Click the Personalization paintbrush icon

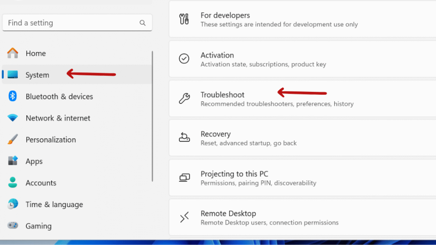[x=12, y=140]
